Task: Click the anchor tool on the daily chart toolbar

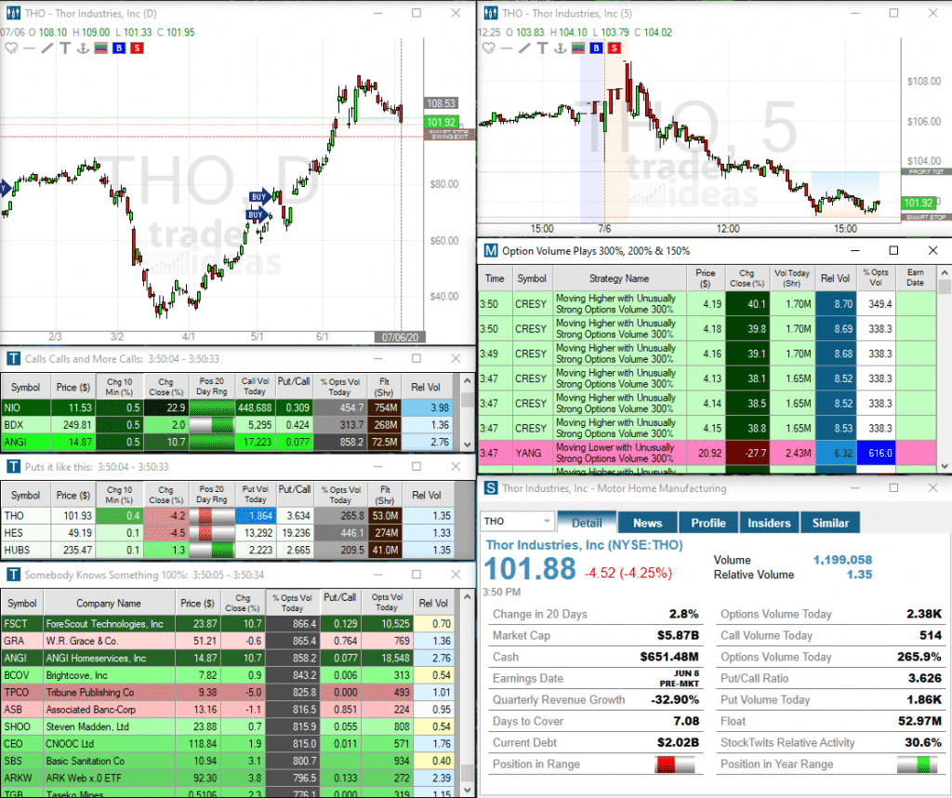Action: pyautogui.click(x=83, y=48)
